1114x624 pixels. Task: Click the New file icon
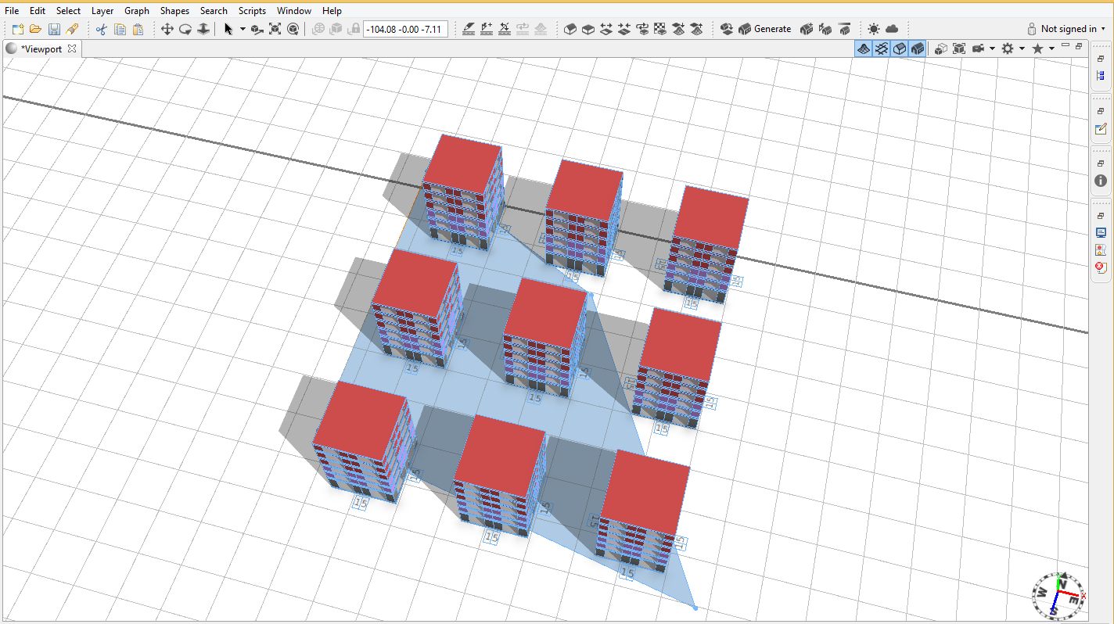[x=18, y=29]
